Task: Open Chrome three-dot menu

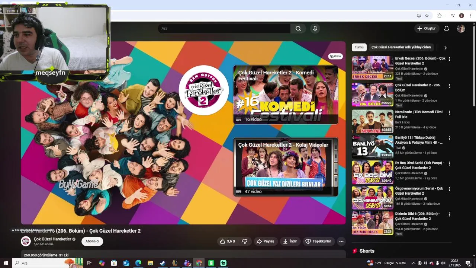Action: tap(471, 16)
